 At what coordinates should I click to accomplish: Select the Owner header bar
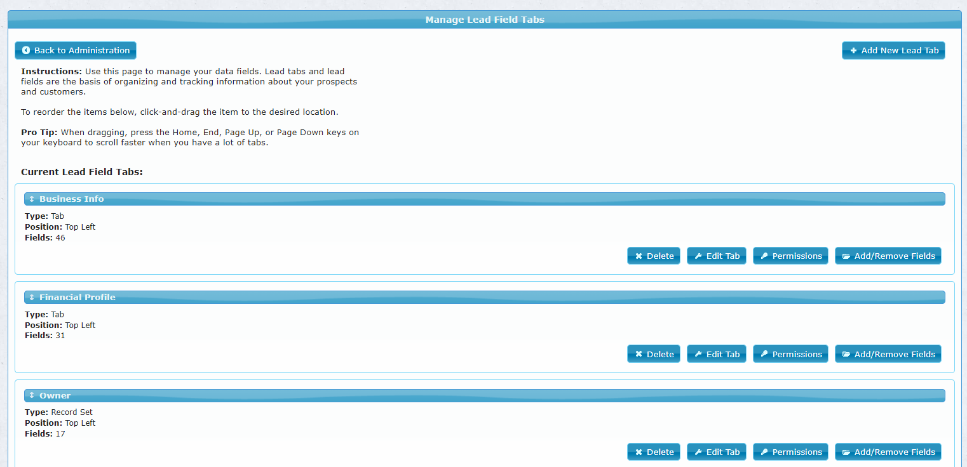[x=484, y=396]
